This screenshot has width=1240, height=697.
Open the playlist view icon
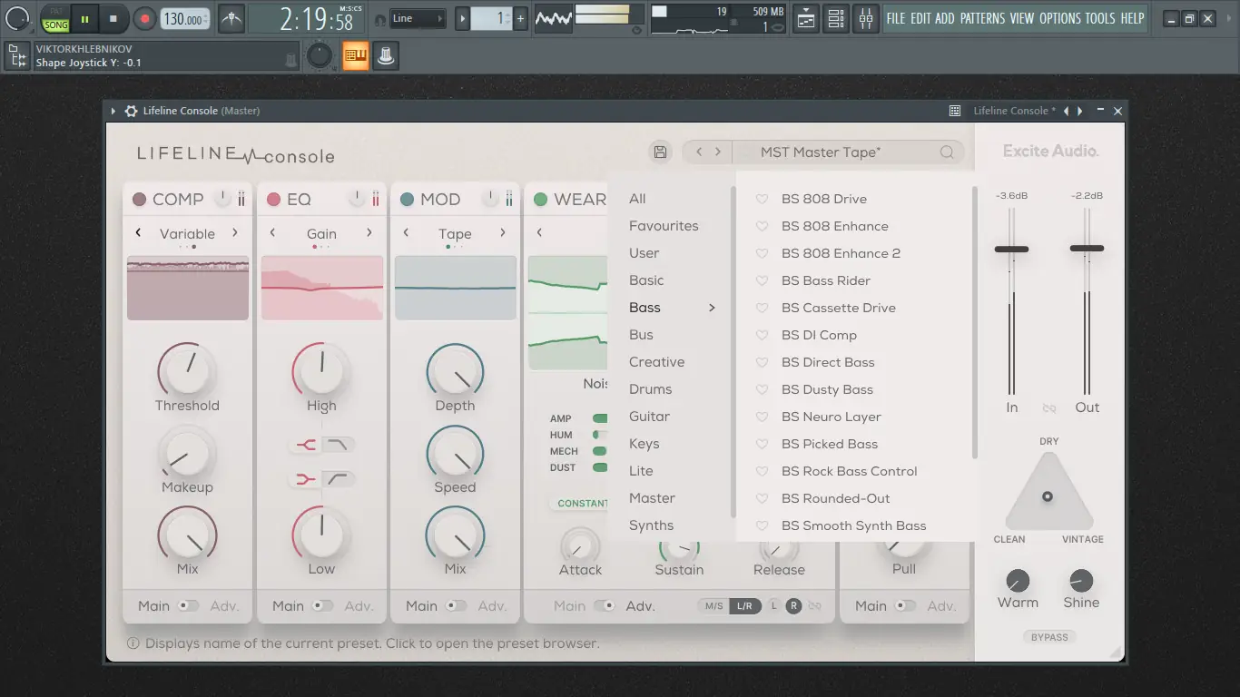805,18
